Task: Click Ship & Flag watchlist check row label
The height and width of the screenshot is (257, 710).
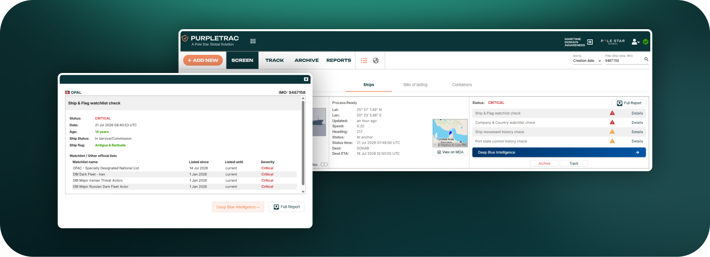Action: 498,113
